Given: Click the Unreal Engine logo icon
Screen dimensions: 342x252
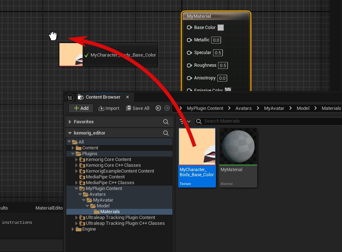Looking at the screenshot, I should (70, 98).
